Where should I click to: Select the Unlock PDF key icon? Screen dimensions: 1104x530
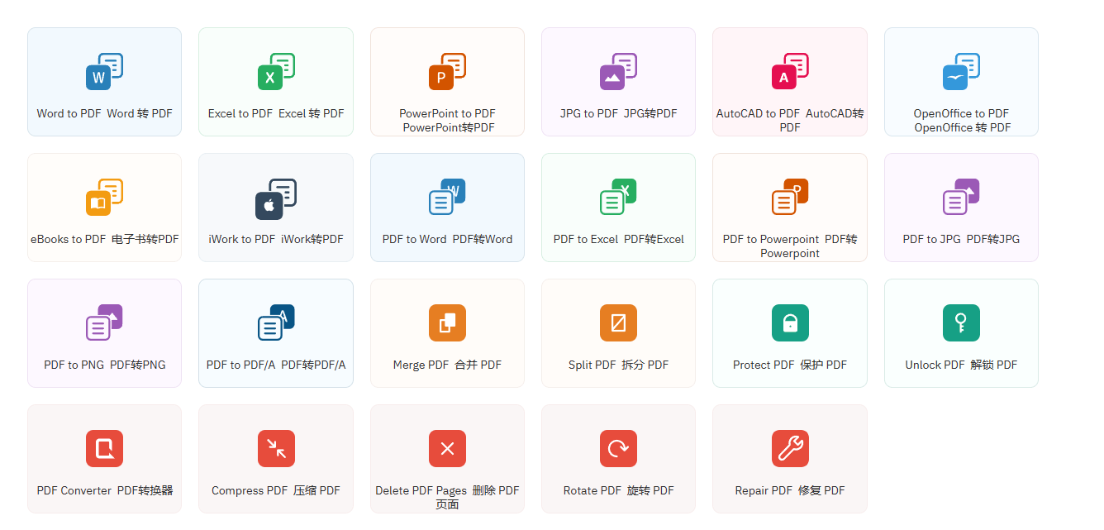pos(961,323)
